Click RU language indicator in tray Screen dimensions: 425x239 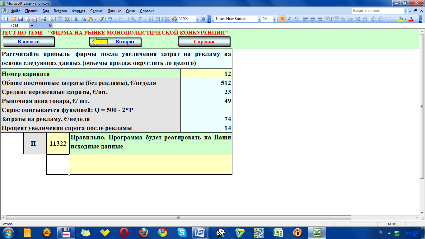point(381,232)
